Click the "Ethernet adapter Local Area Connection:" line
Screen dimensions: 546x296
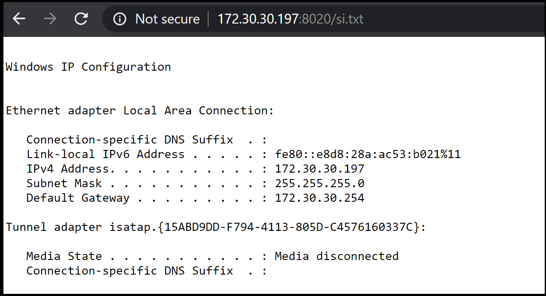[x=140, y=111]
